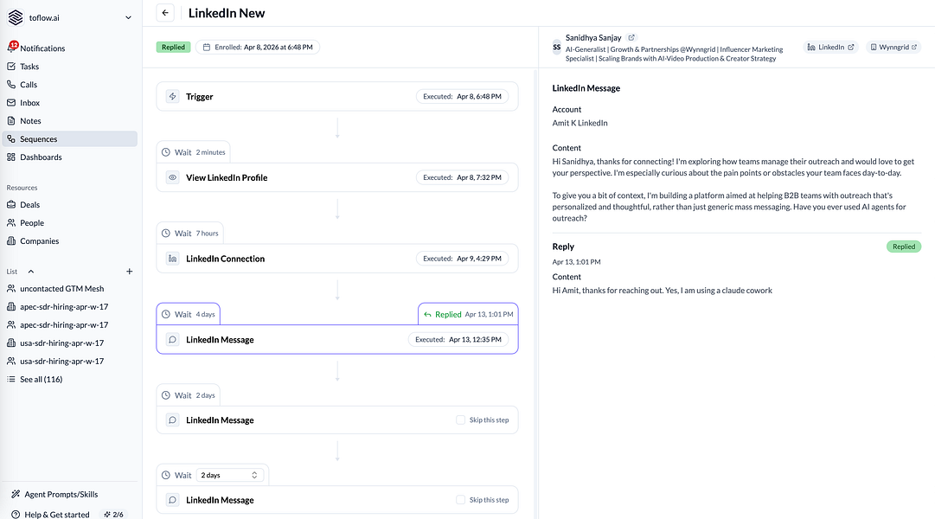Click the Calls phone icon
Viewport: 935px width, 519px height.
(x=11, y=85)
